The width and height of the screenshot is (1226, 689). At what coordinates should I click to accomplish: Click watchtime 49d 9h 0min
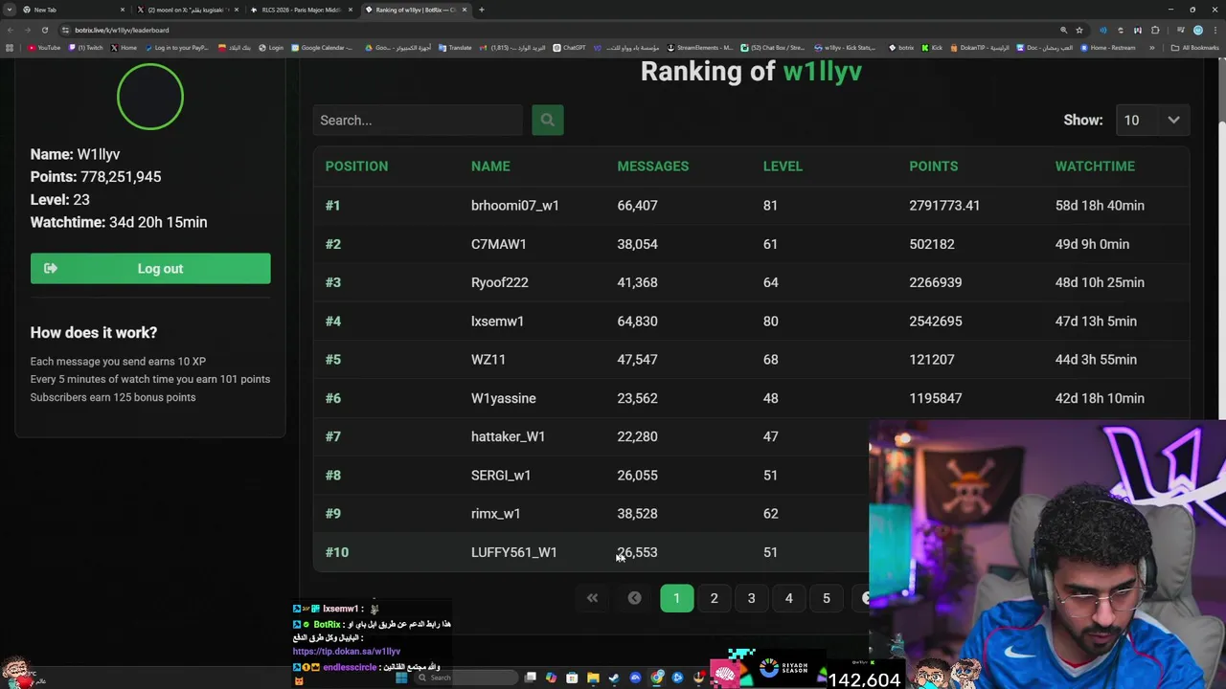coord(1092,244)
